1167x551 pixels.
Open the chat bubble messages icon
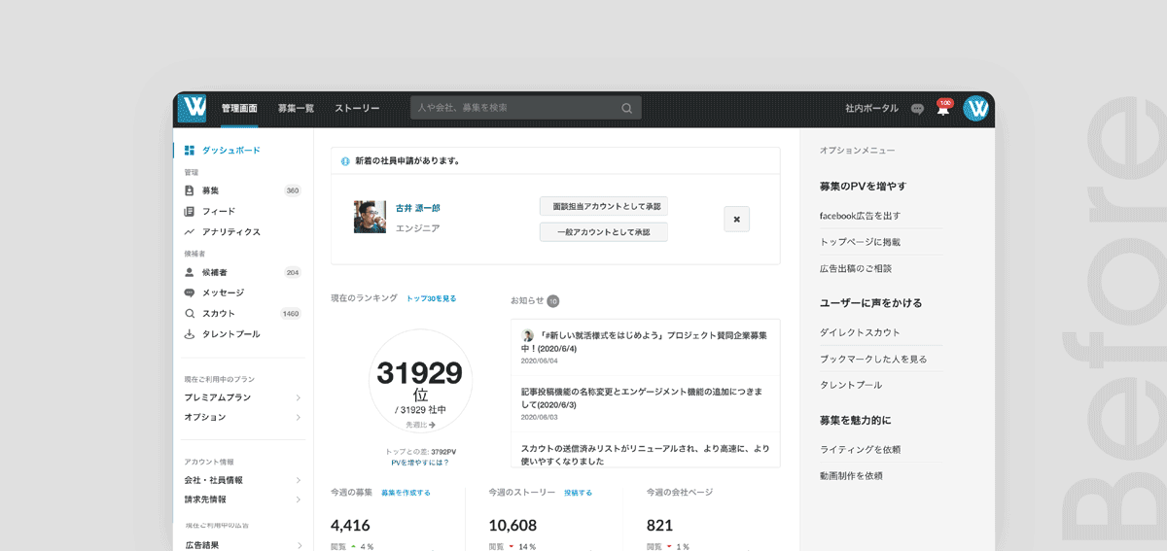point(917,109)
